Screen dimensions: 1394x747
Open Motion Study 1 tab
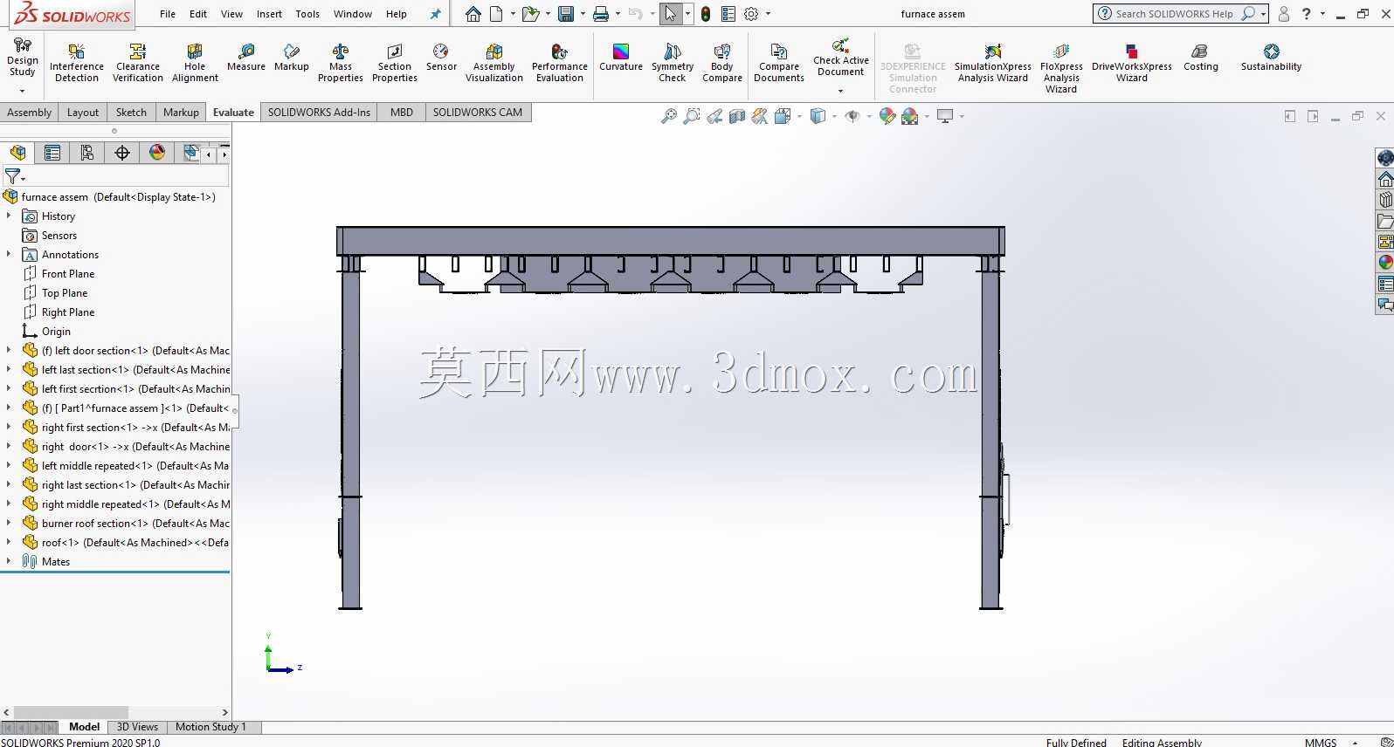[x=210, y=727]
